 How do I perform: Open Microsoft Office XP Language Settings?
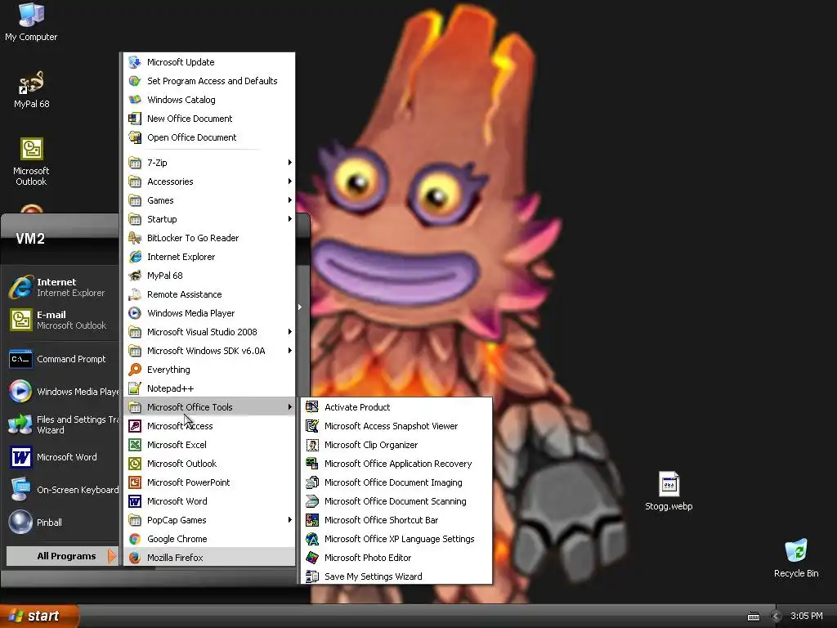coord(396,539)
